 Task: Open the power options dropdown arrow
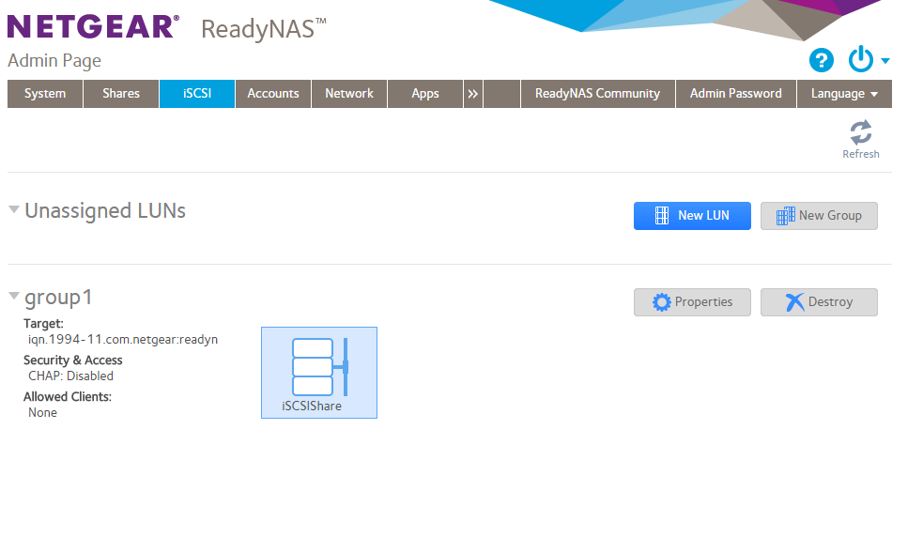point(885,61)
